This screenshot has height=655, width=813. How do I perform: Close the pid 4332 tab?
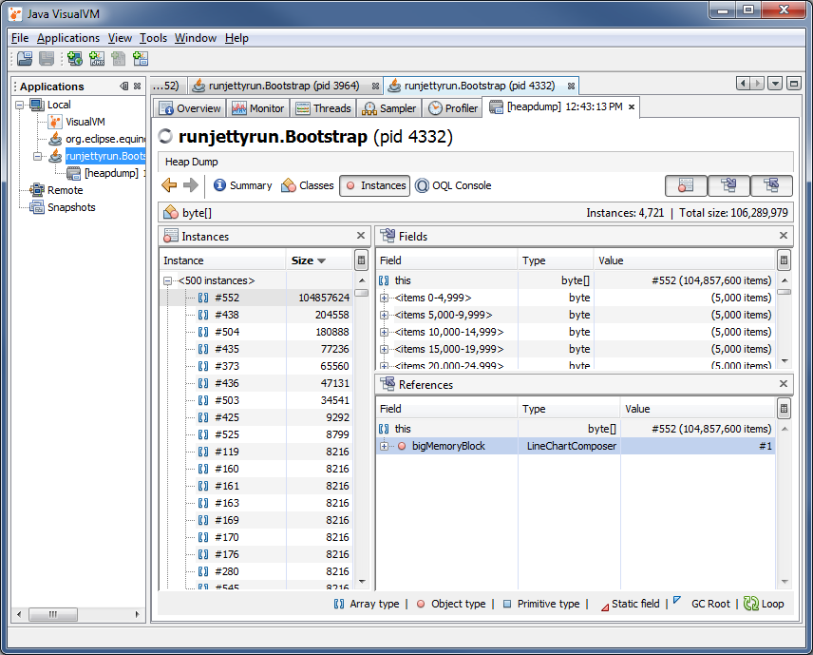tap(571, 87)
